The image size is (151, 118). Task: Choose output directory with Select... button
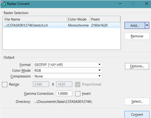[137, 102]
